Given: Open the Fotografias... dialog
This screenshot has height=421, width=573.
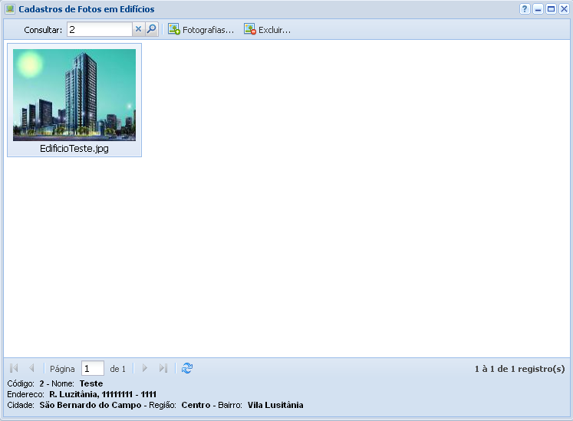Looking at the screenshot, I should pos(201,30).
